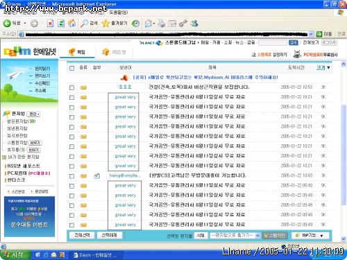Image resolution: width=347 pixels, height=260 pixels.
Task: Click the Stop loading icon
Action: tap(50, 23)
